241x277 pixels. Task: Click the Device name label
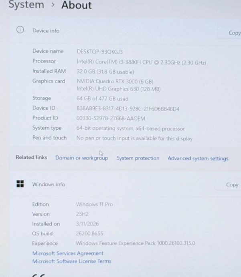(48, 51)
